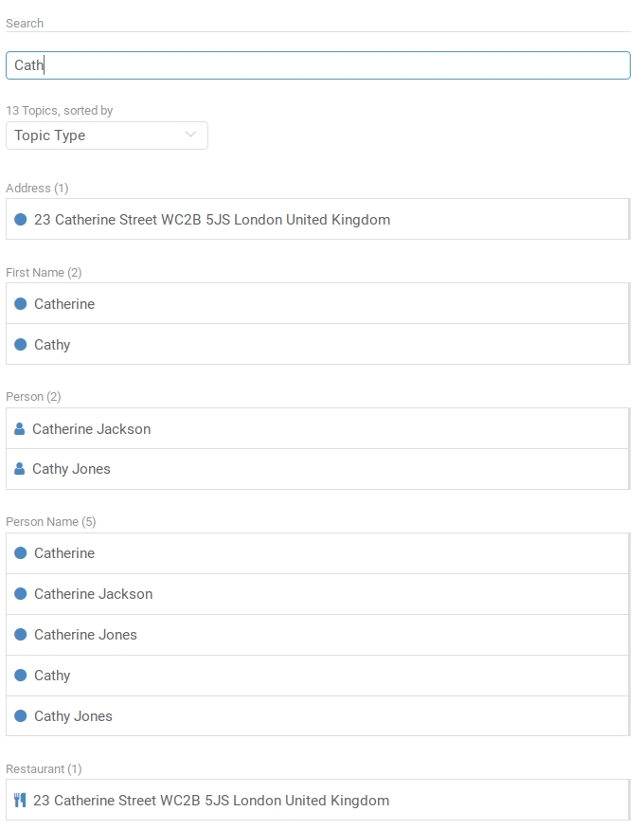Viewport: 644px width, 830px height.
Task: Open the Topic Type sort dropdown
Action: coord(106,135)
